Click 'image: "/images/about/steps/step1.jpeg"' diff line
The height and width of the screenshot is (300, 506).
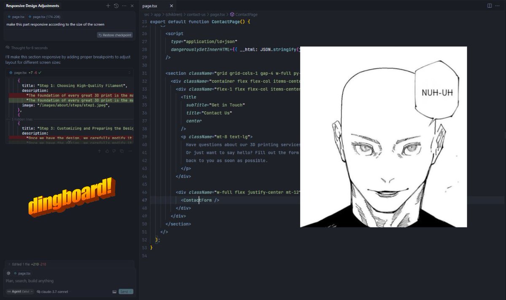pyautogui.click(x=65, y=105)
